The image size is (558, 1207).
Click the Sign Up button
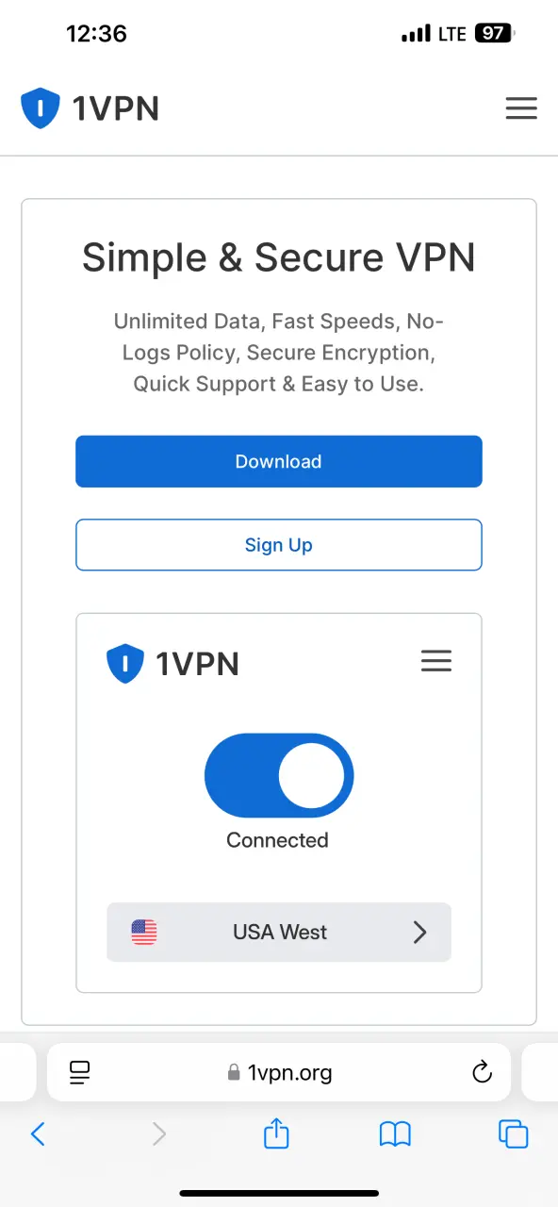(279, 545)
